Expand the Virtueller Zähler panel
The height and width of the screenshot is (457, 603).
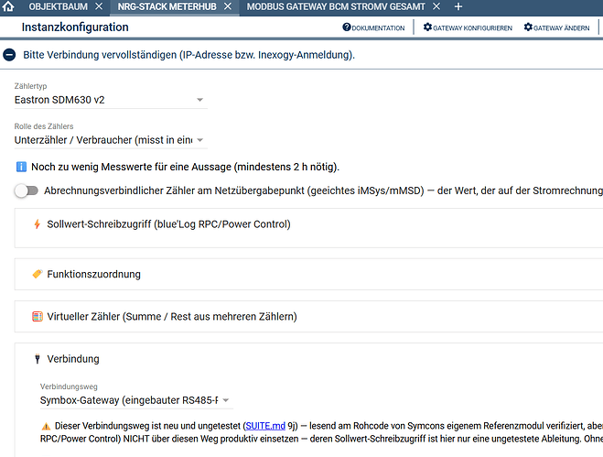pos(308,317)
